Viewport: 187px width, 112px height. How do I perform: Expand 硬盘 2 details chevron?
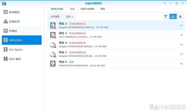181,26
